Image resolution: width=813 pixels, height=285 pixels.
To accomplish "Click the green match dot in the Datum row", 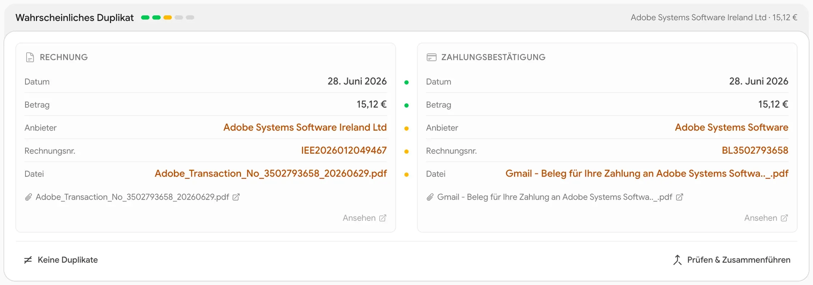I will (x=406, y=83).
